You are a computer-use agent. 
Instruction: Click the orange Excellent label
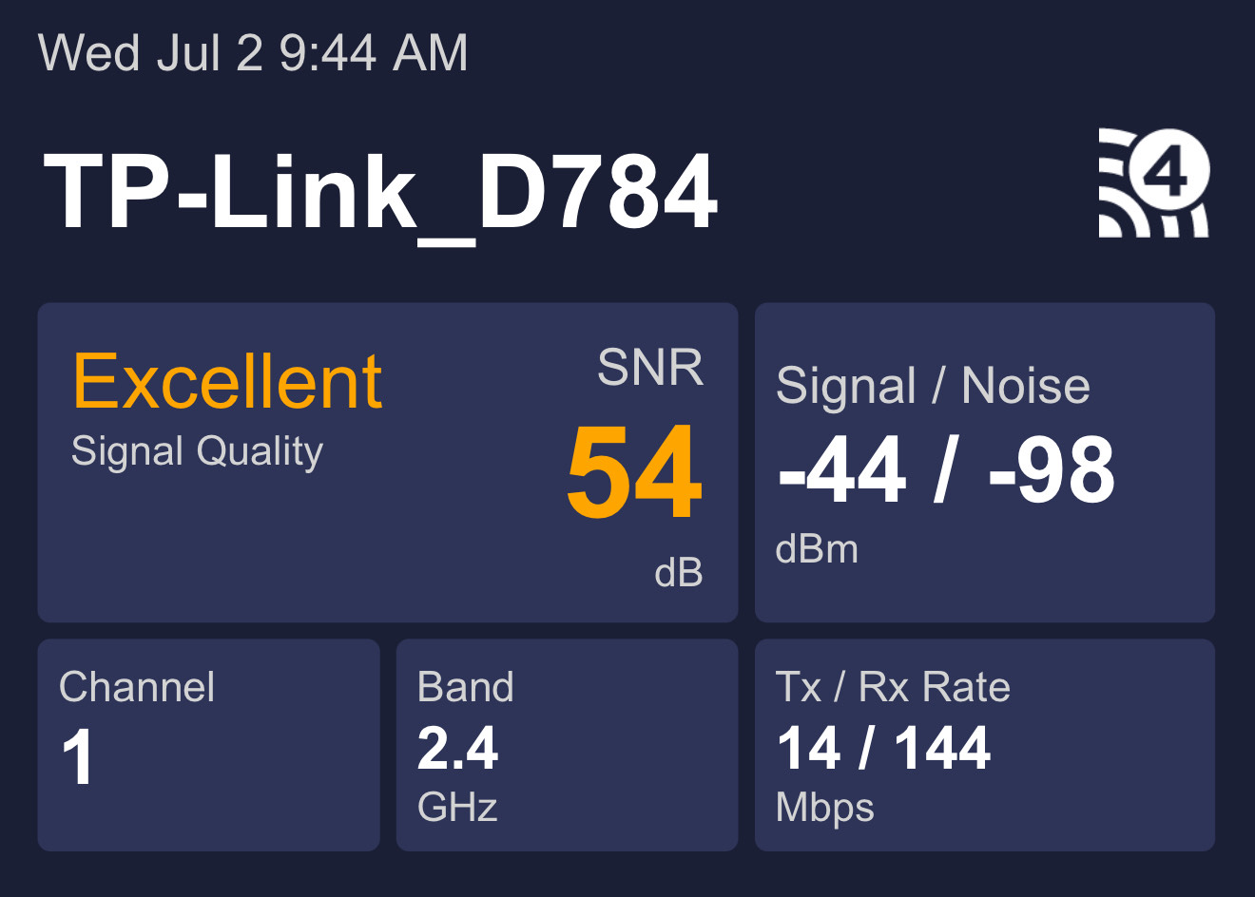(227, 382)
